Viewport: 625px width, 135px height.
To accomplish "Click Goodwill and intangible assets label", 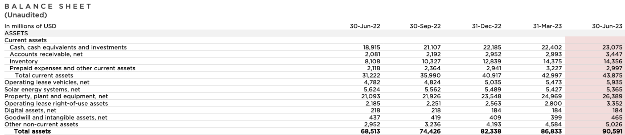I will point(56,118).
